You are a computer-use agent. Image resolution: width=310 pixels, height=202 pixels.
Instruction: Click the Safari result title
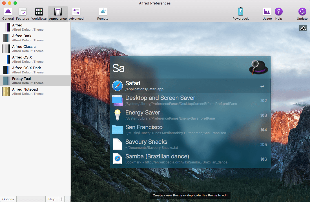(133, 83)
